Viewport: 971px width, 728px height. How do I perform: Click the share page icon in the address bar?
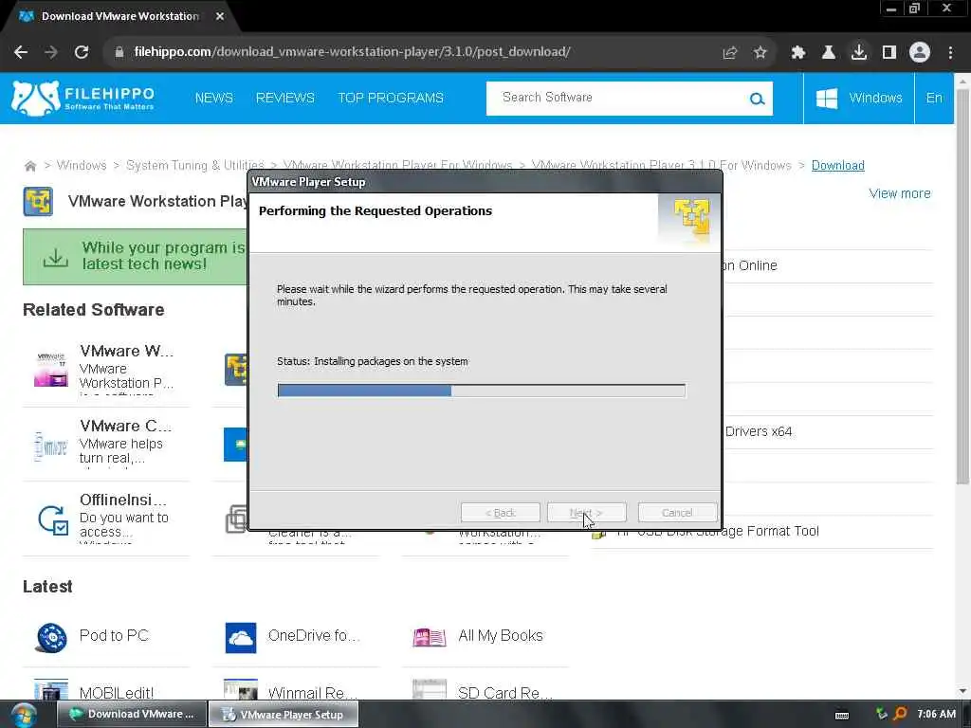coord(730,53)
